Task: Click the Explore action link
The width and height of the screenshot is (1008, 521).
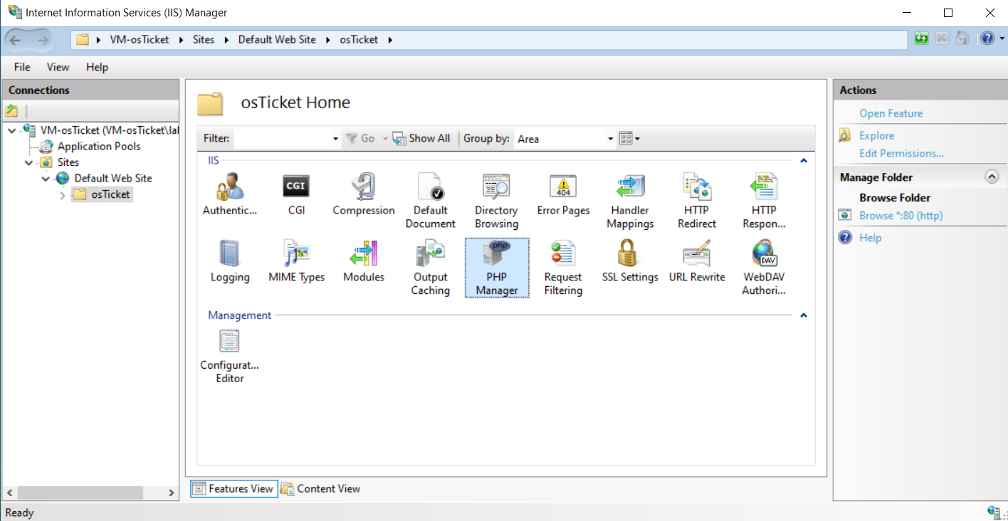Action: 876,135
